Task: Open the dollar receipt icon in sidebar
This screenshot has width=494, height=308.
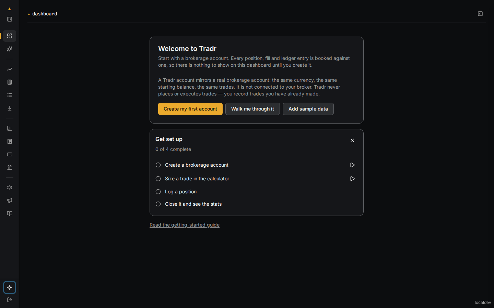Action: pyautogui.click(x=10, y=141)
